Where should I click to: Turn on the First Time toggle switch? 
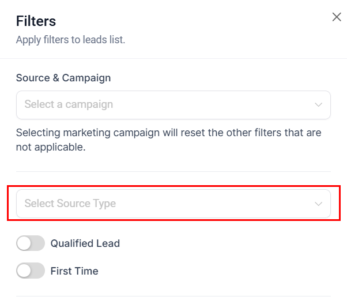[31, 271]
